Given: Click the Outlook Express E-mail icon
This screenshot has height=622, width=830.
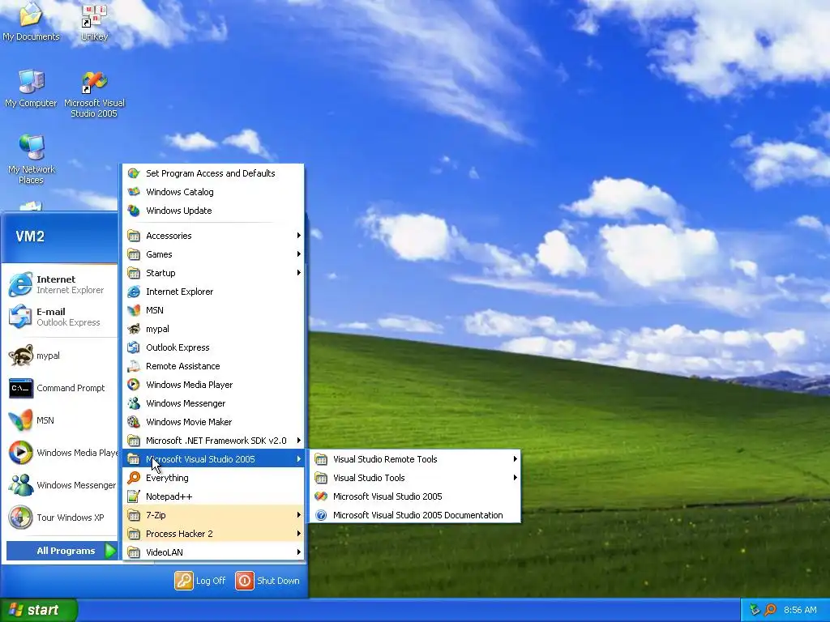Looking at the screenshot, I should pos(20,317).
